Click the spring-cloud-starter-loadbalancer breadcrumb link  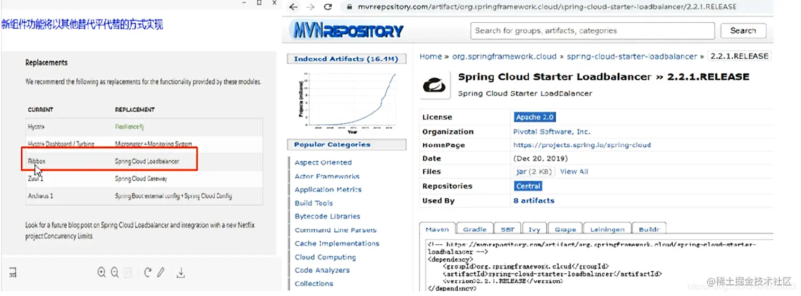point(632,57)
